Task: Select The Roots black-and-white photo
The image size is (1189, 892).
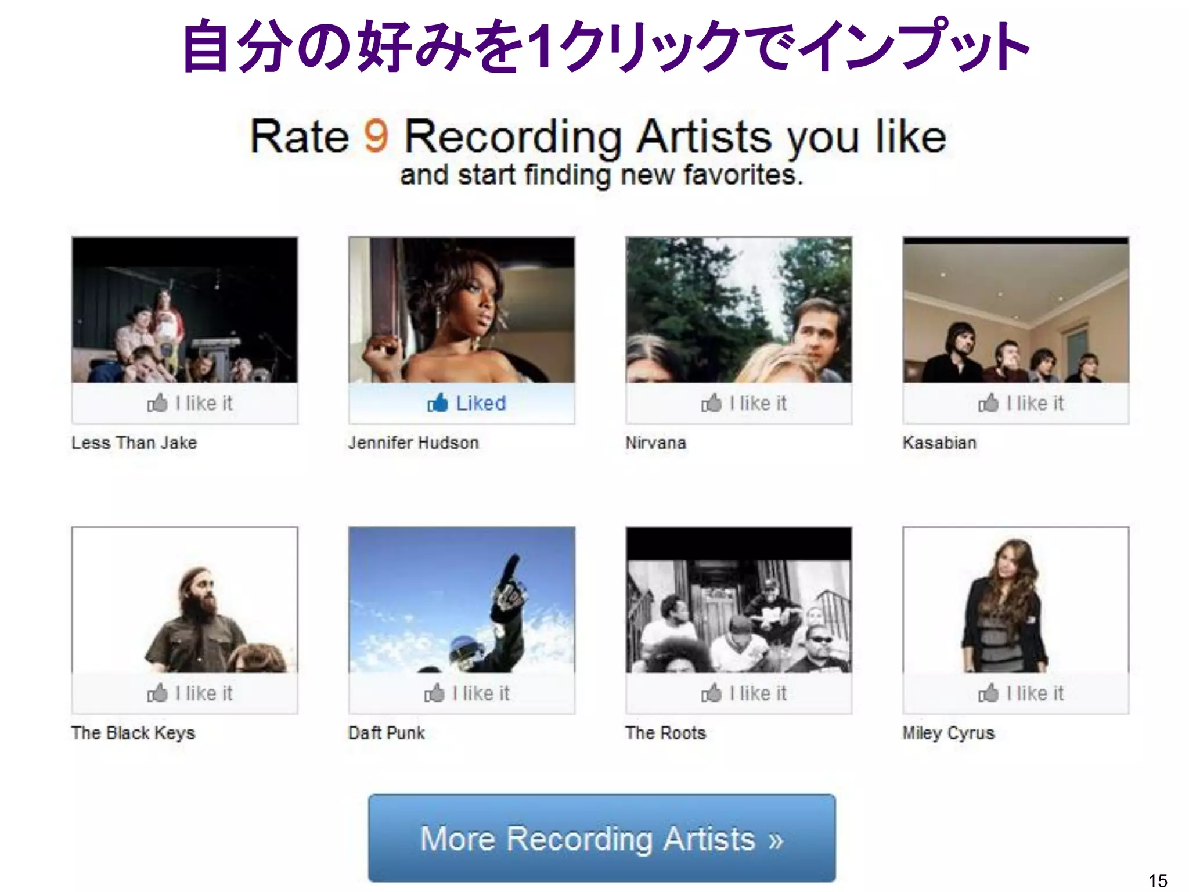Action: click(738, 600)
